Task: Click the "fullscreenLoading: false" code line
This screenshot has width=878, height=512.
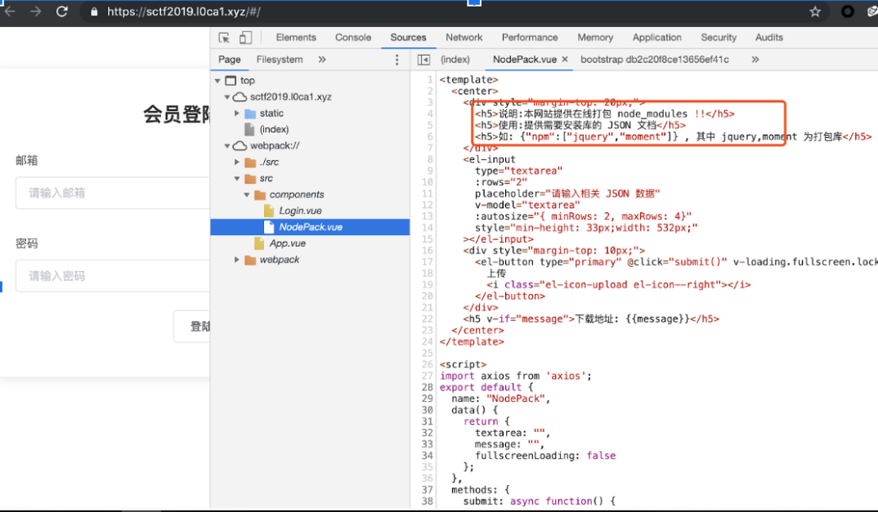Action: point(545,456)
